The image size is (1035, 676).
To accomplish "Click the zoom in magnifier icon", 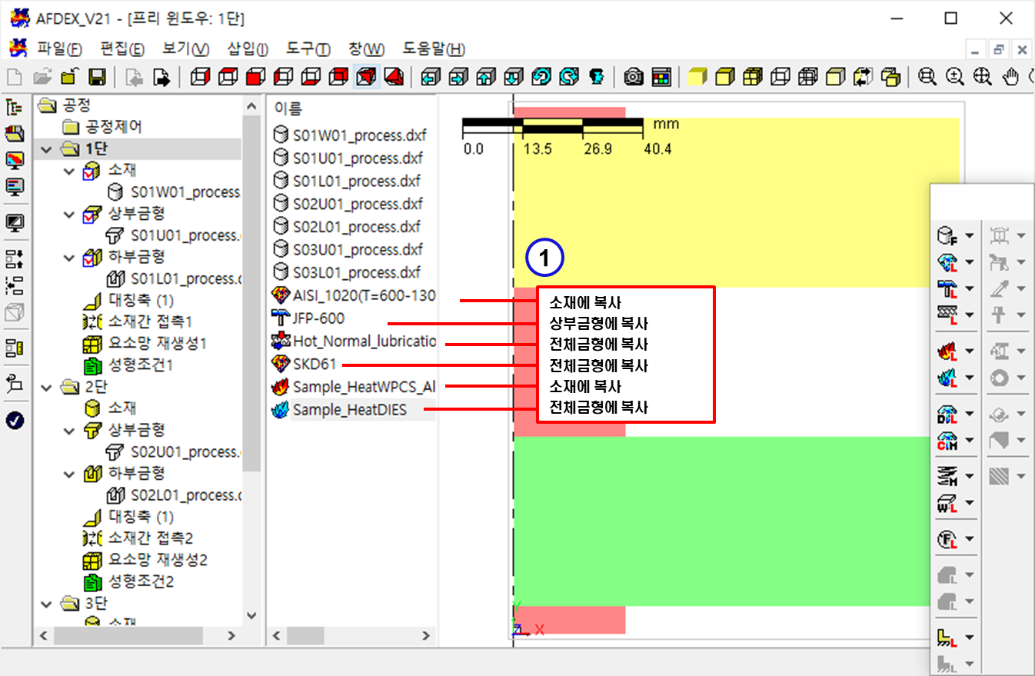I will pyautogui.click(x=954, y=77).
